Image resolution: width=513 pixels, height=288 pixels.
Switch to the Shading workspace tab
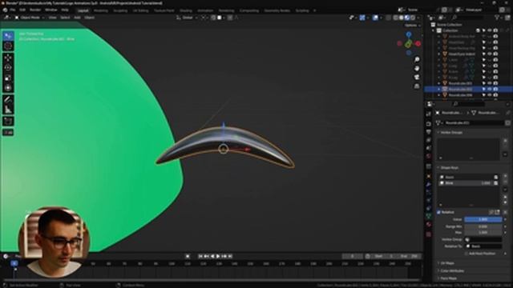pos(186,10)
